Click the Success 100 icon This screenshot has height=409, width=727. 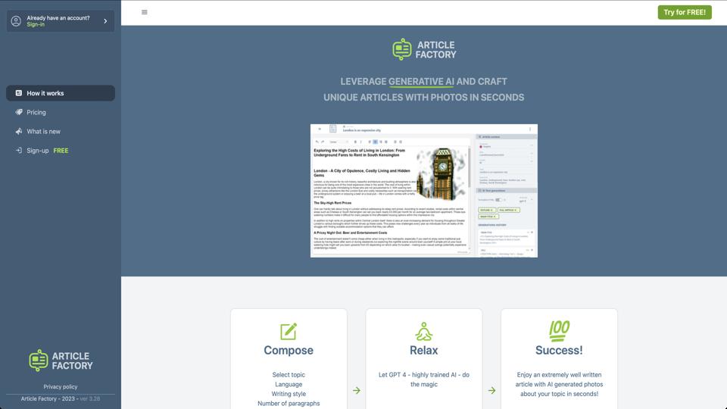point(559,330)
